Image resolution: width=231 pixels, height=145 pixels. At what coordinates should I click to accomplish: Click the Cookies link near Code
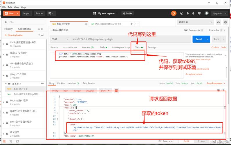(x=215, y=47)
